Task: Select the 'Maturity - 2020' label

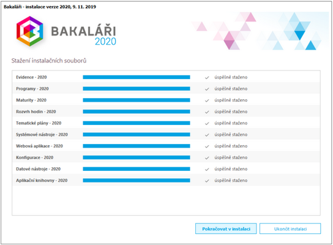Action: click(31, 100)
